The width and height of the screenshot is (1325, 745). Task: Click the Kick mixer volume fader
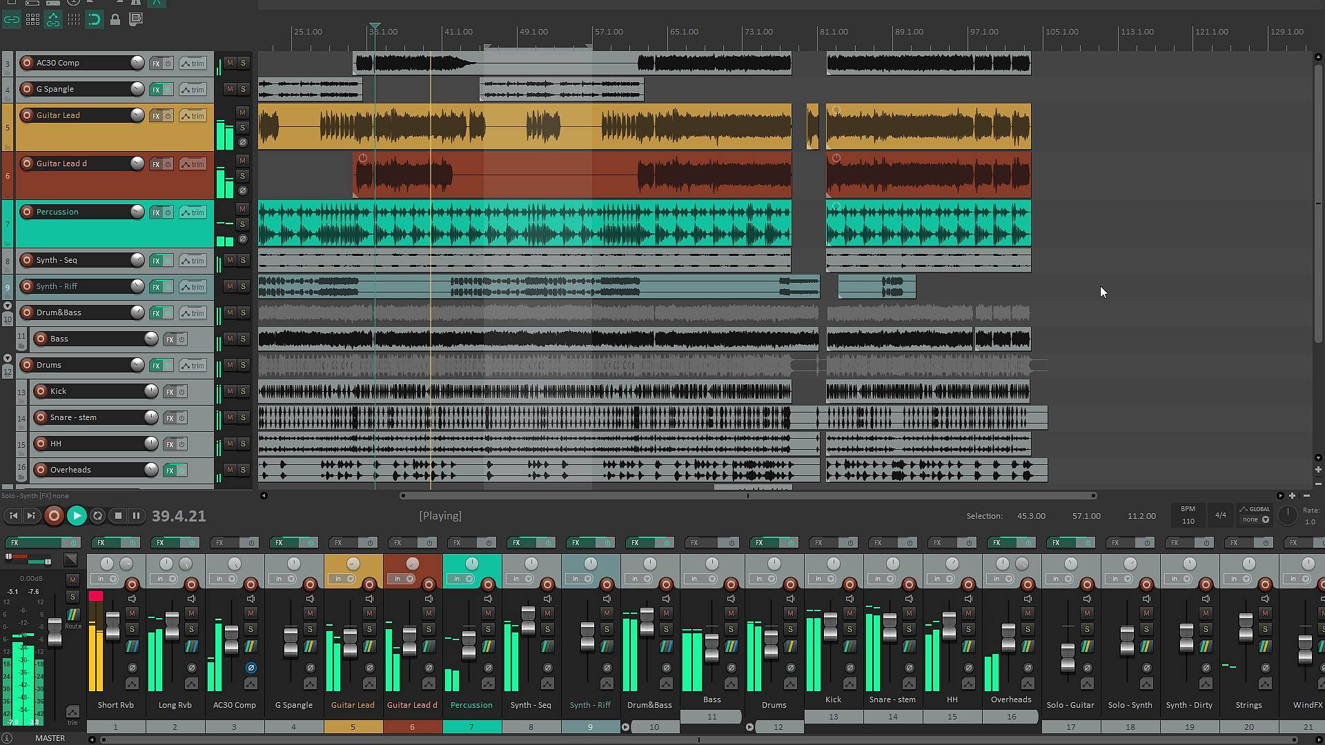coord(830,625)
